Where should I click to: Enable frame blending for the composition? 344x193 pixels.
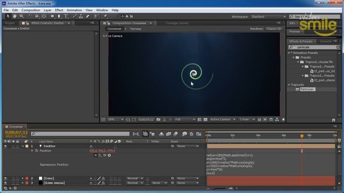point(168,134)
